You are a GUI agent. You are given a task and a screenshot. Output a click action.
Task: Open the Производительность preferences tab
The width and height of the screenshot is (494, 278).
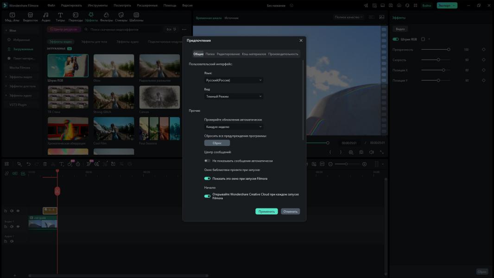283,54
